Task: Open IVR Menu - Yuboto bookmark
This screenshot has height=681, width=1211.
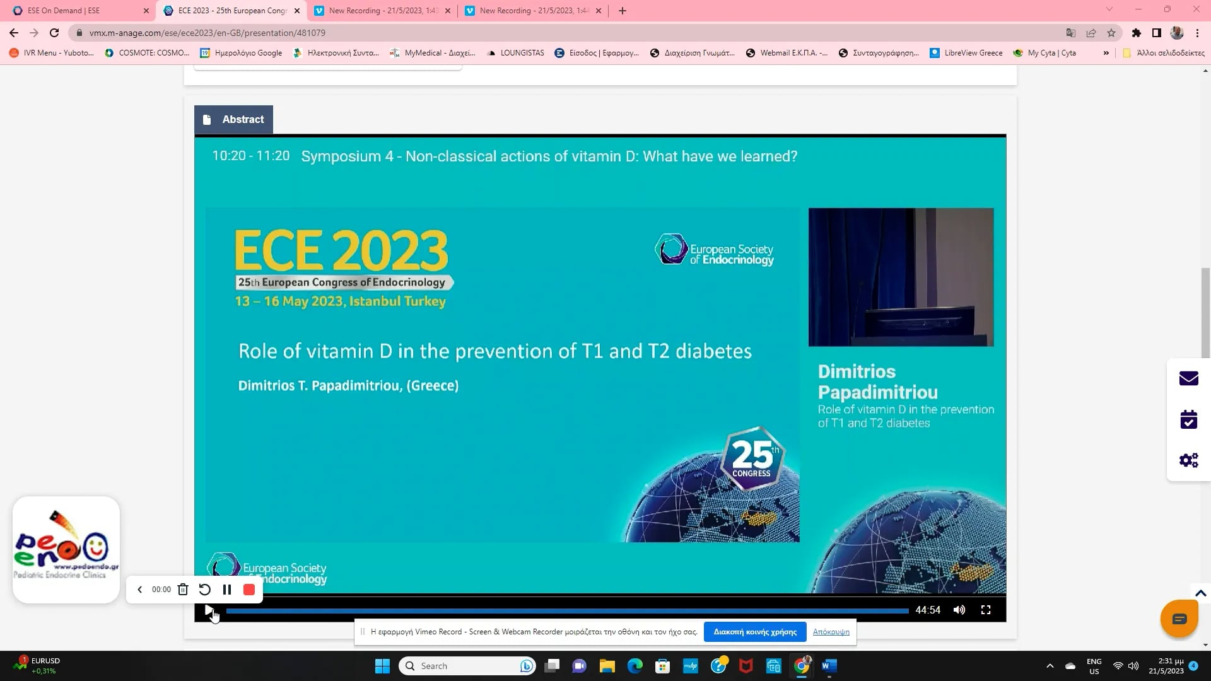Action: pos(51,53)
